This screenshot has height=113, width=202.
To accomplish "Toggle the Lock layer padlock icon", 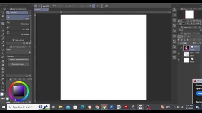I will click(187, 40).
